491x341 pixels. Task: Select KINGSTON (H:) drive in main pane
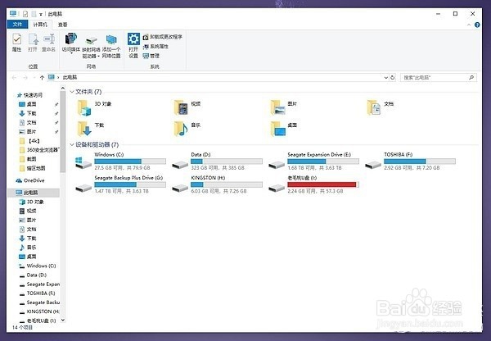218,184
